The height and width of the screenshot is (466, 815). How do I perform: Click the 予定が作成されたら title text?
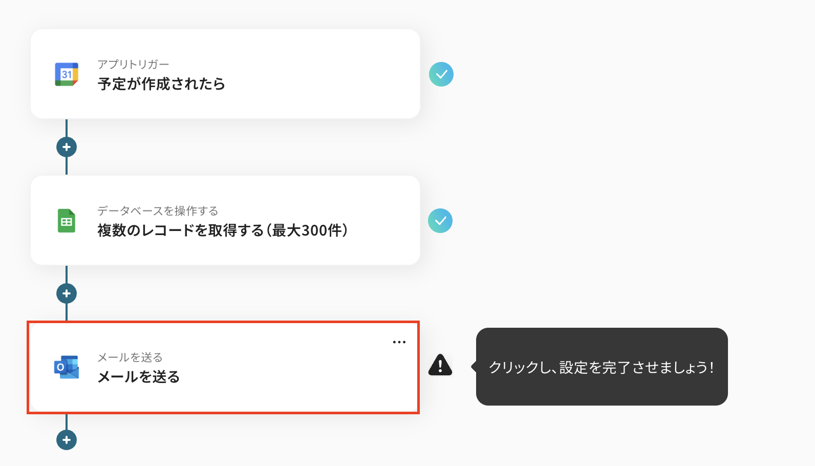click(161, 84)
